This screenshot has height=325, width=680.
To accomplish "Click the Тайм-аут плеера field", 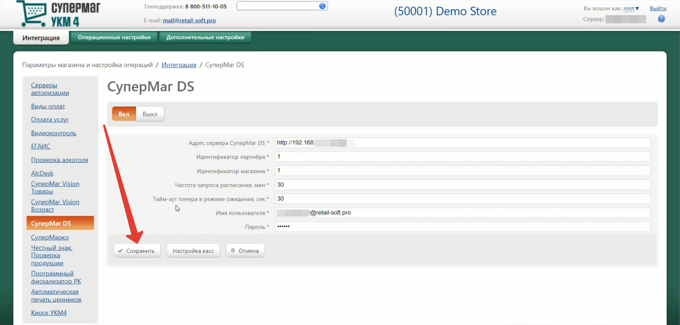I will click(463, 199).
